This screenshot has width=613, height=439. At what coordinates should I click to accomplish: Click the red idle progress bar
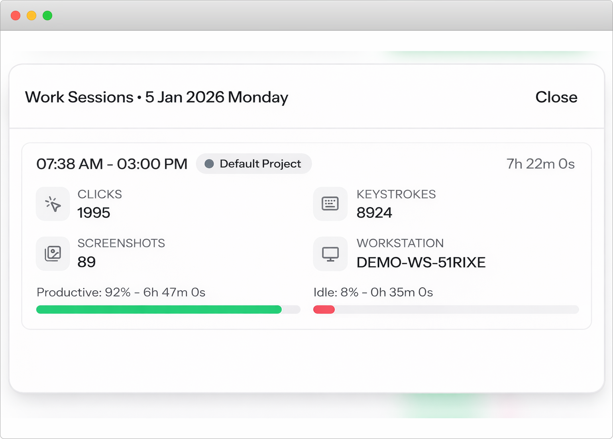[x=324, y=310]
